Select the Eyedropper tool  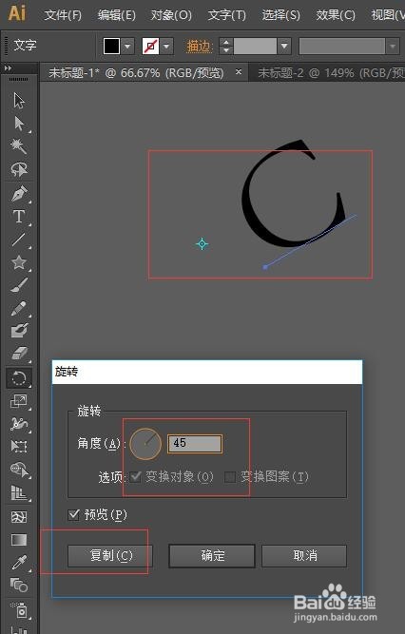click(x=19, y=563)
